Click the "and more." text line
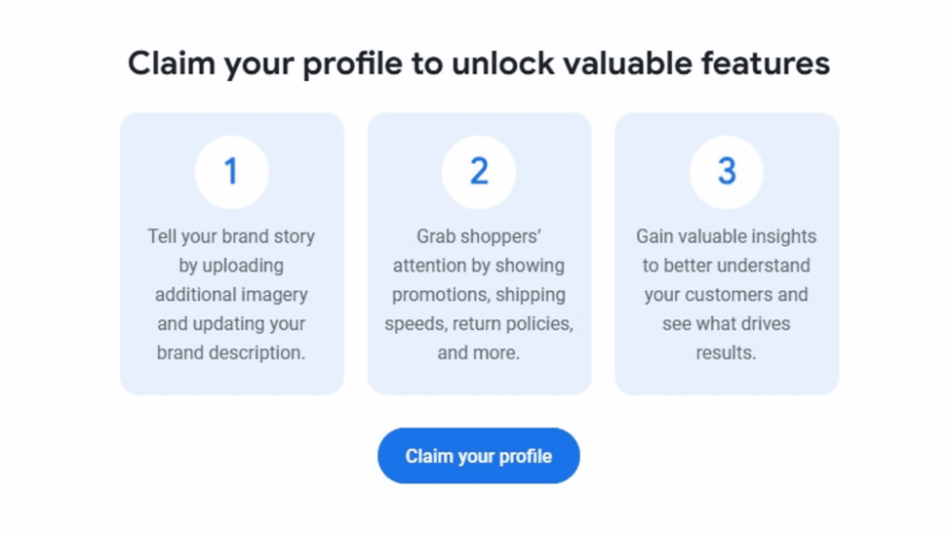 [479, 352]
